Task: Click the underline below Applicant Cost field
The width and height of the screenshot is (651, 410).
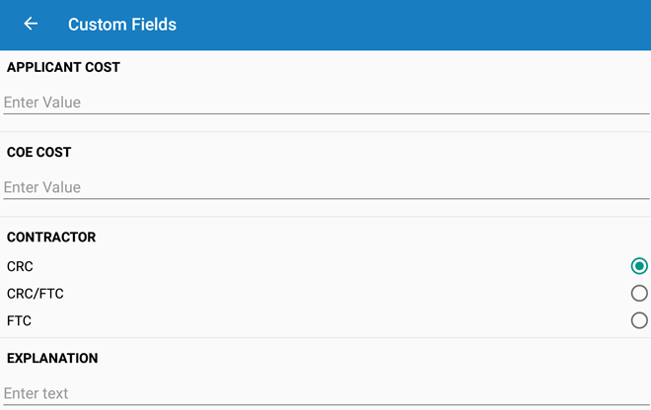Action: click(x=325, y=114)
